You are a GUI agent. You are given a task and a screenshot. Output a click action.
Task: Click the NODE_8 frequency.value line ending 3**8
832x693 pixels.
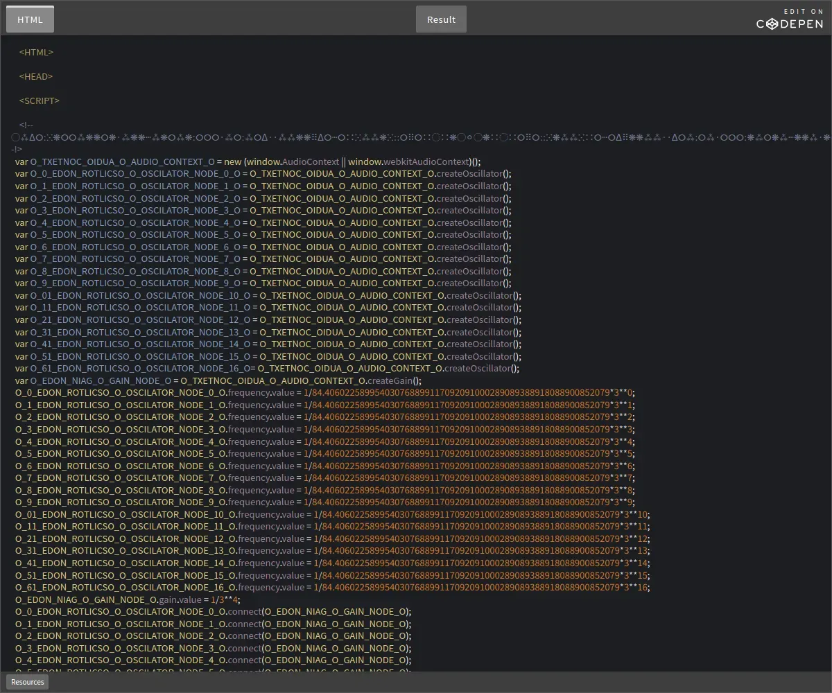pyautogui.click(x=324, y=490)
